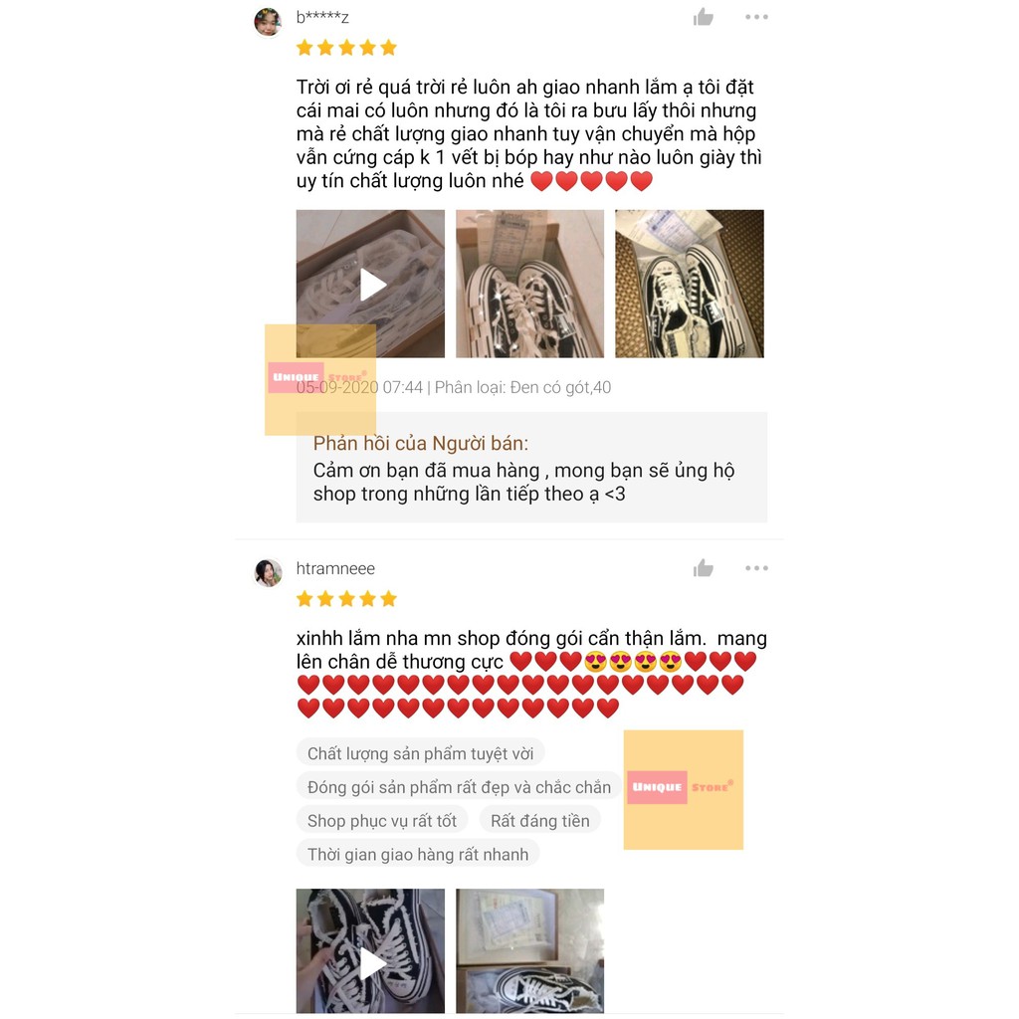View third photo with shoes on mat
Viewport: 1019px width, 1019px height.
click(x=690, y=284)
